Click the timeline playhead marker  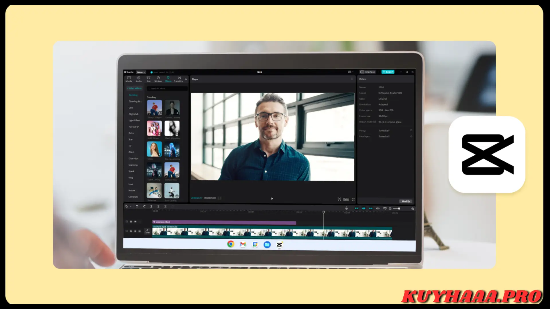324,212
